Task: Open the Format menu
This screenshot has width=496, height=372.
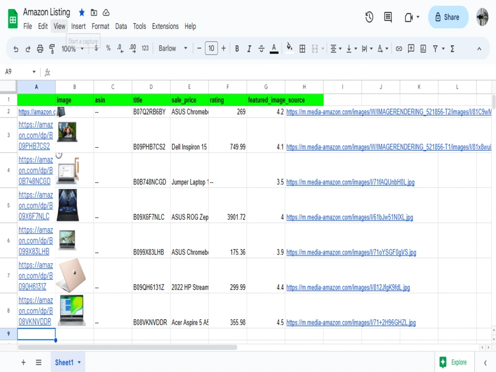Action: pos(100,26)
